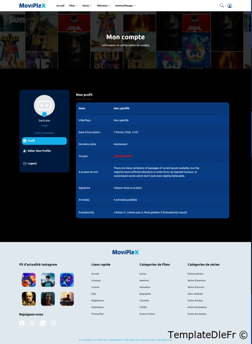Open first Instagram feed thumbnail
Image resolution: width=252 pixels, height=344 pixels.
tap(29, 280)
